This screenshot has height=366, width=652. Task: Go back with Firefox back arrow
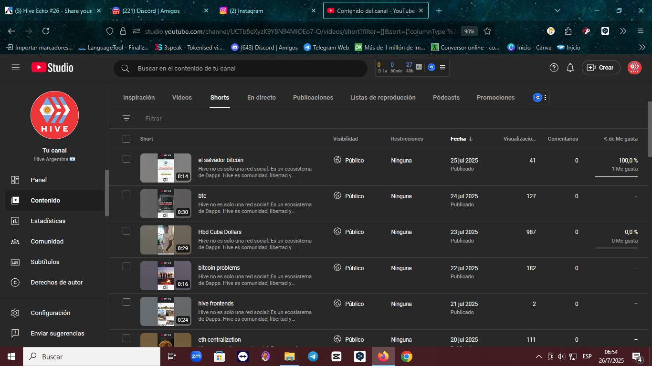click(x=11, y=31)
